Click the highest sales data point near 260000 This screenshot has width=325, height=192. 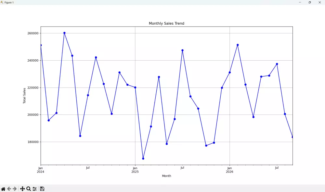tap(64, 33)
